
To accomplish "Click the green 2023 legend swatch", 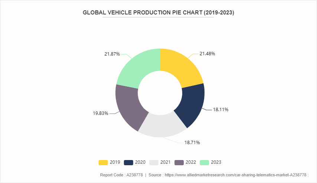I will 205,162.
